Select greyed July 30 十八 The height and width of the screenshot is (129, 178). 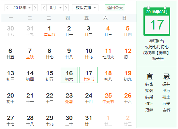(x=10, y=31)
